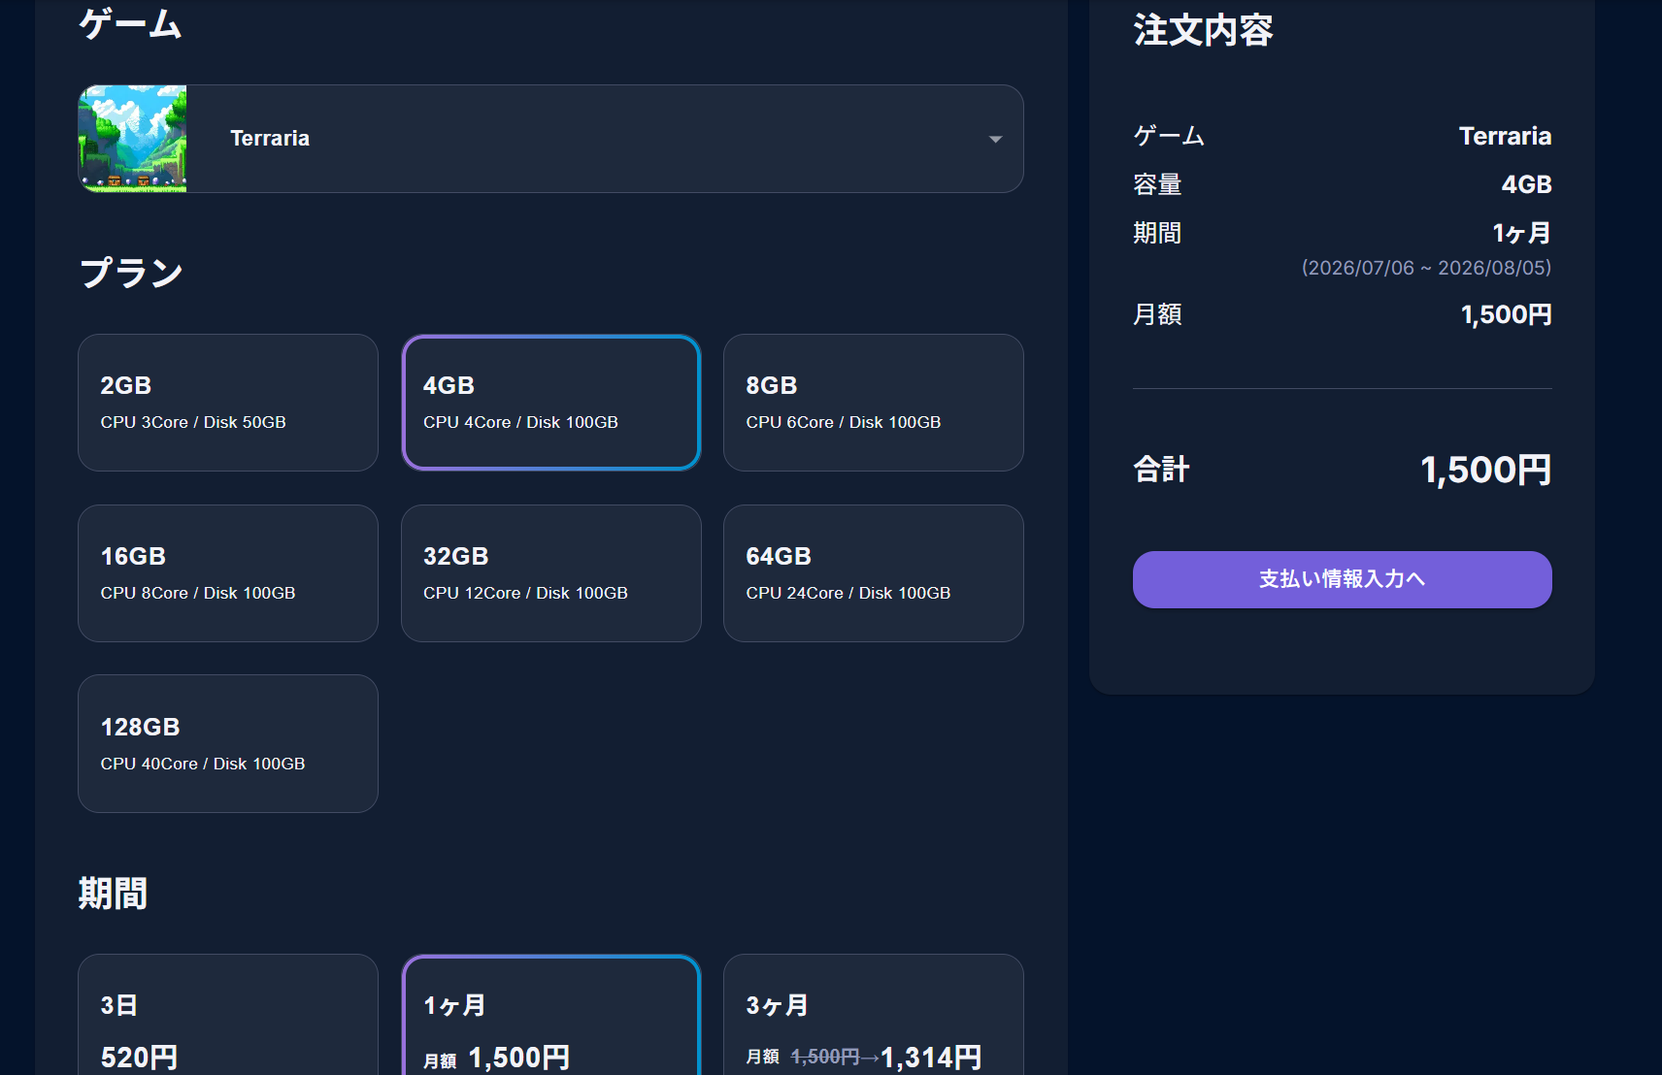
Task: Click the 期間 section heading above period cards
Action: click(x=113, y=893)
